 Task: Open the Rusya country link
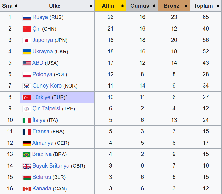[40, 17]
